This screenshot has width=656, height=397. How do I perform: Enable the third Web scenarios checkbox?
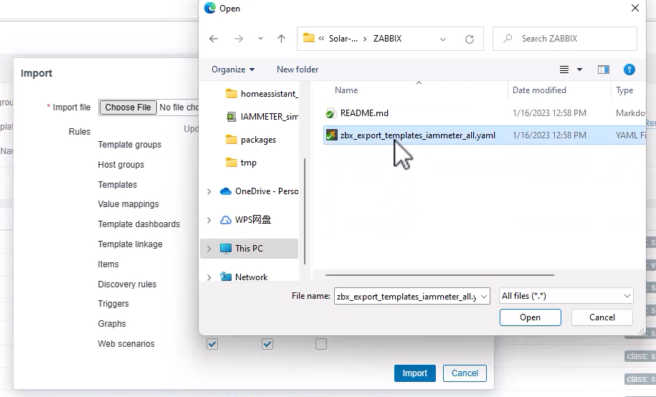tap(321, 345)
